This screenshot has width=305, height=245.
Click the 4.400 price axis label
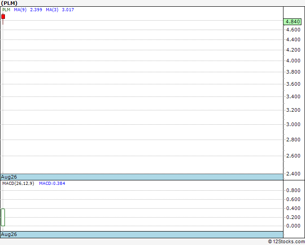(x=293, y=39)
